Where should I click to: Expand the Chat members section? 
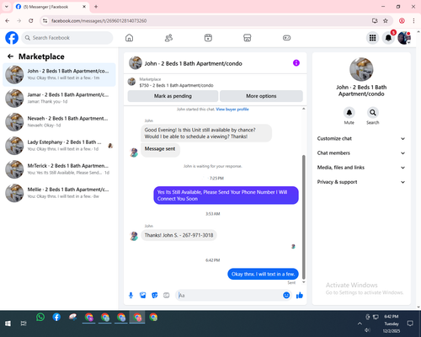click(361, 153)
